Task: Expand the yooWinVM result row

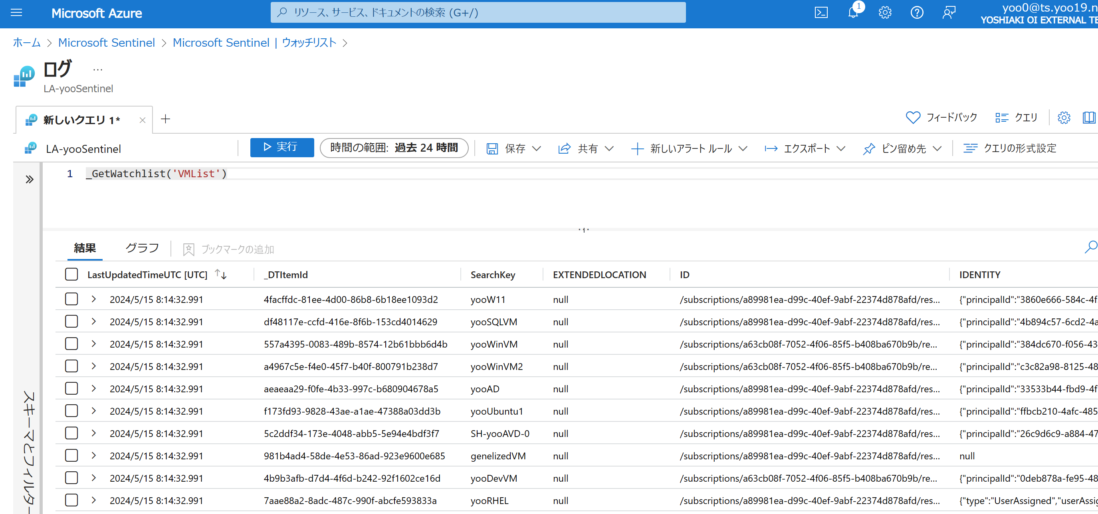Action: (93, 344)
